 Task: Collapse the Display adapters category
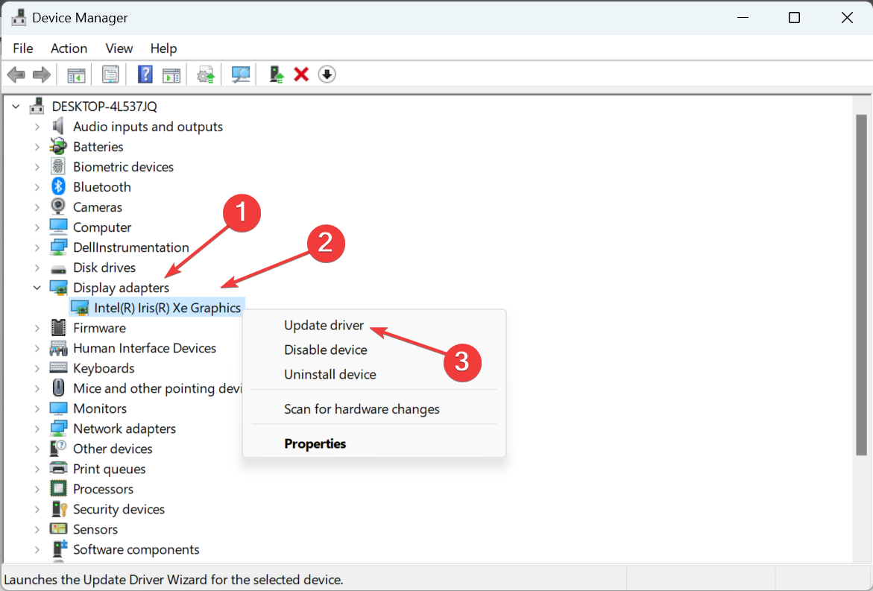(37, 288)
